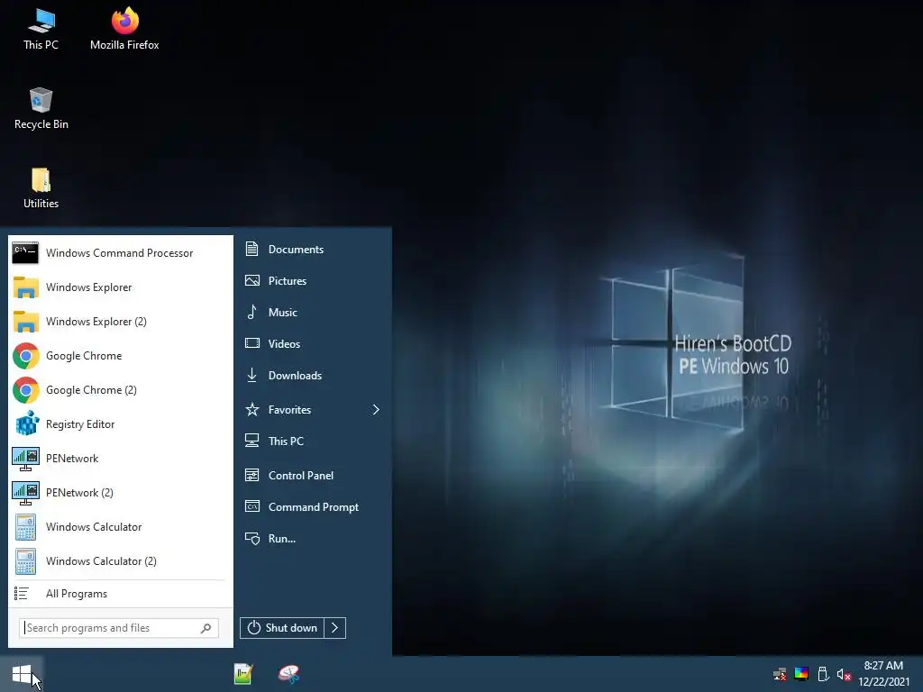Open the This PC desktop icon
The height and width of the screenshot is (692, 923).
pyautogui.click(x=41, y=30)
